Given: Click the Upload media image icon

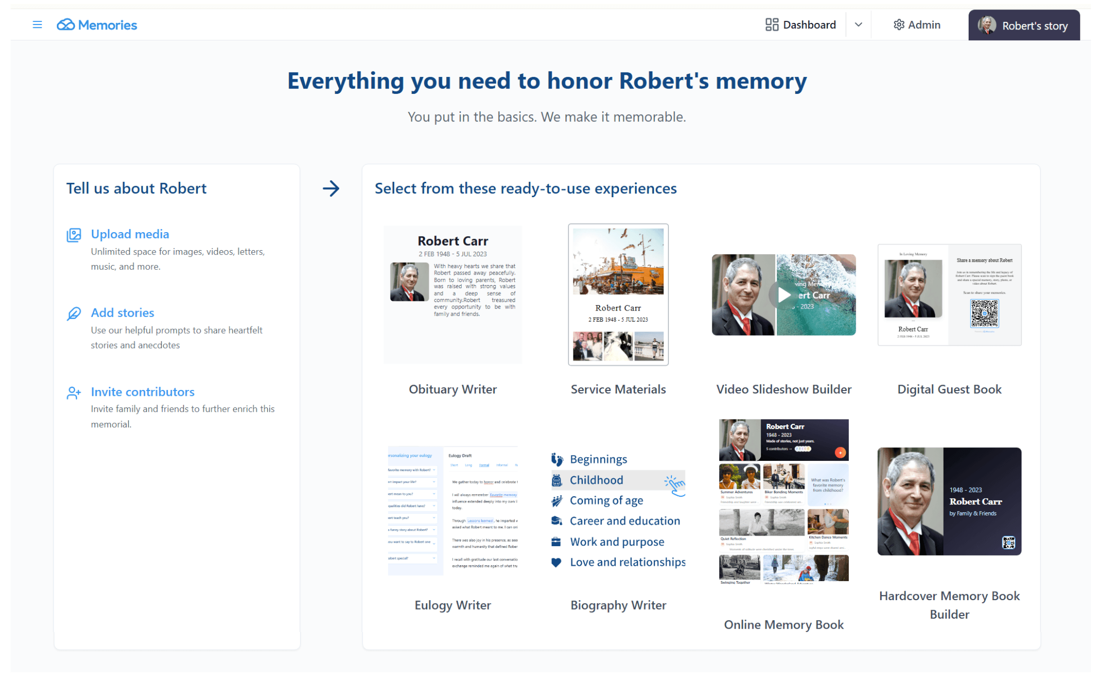Looking at the screenshot, I should (x=74, y=235).
